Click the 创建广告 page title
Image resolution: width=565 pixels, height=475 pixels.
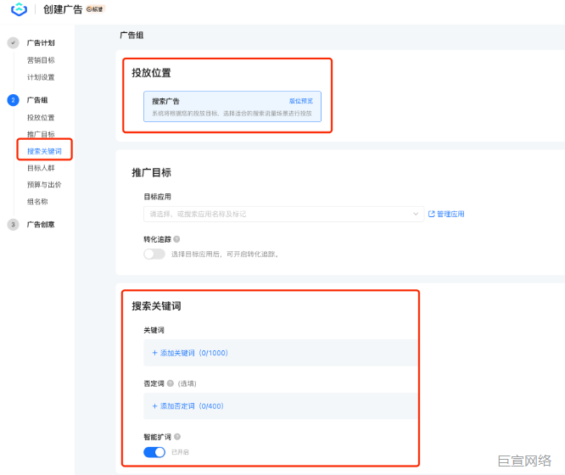63,9
